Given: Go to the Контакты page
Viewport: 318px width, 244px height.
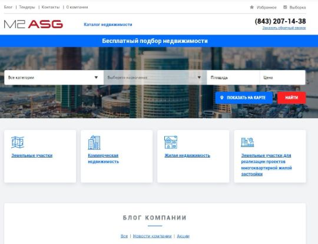Looking at the screenshot, I should [x=51, y=7].
